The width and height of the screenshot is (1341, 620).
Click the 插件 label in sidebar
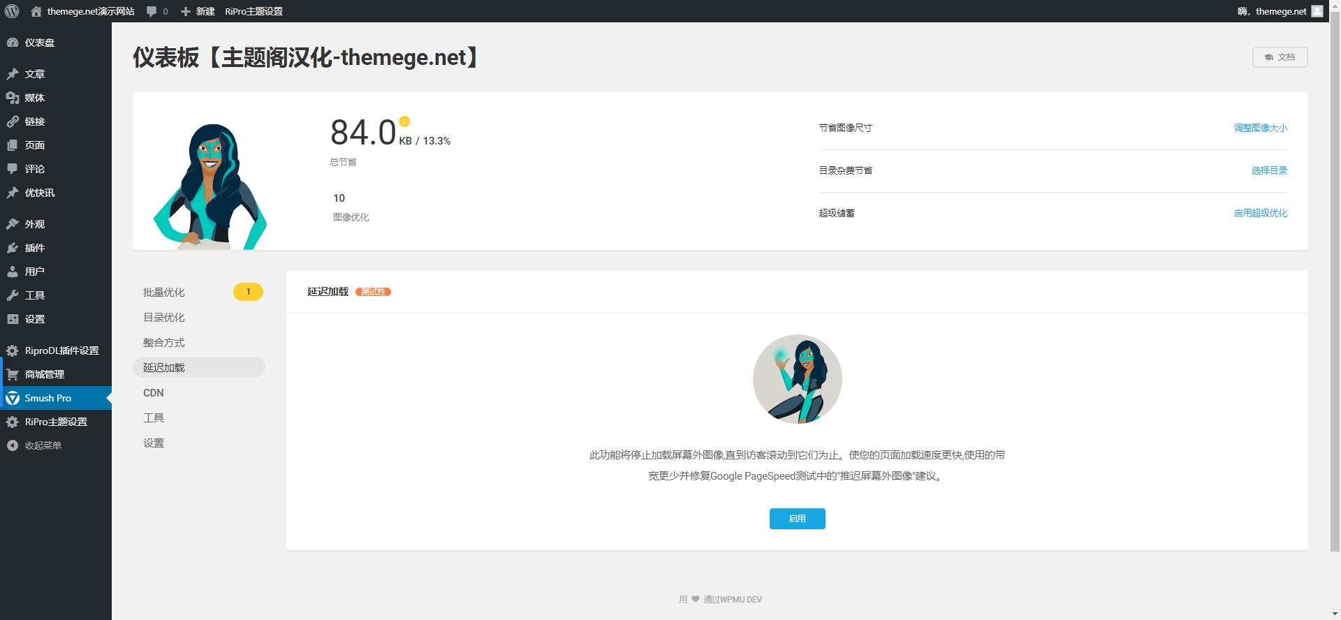[35, 248]
